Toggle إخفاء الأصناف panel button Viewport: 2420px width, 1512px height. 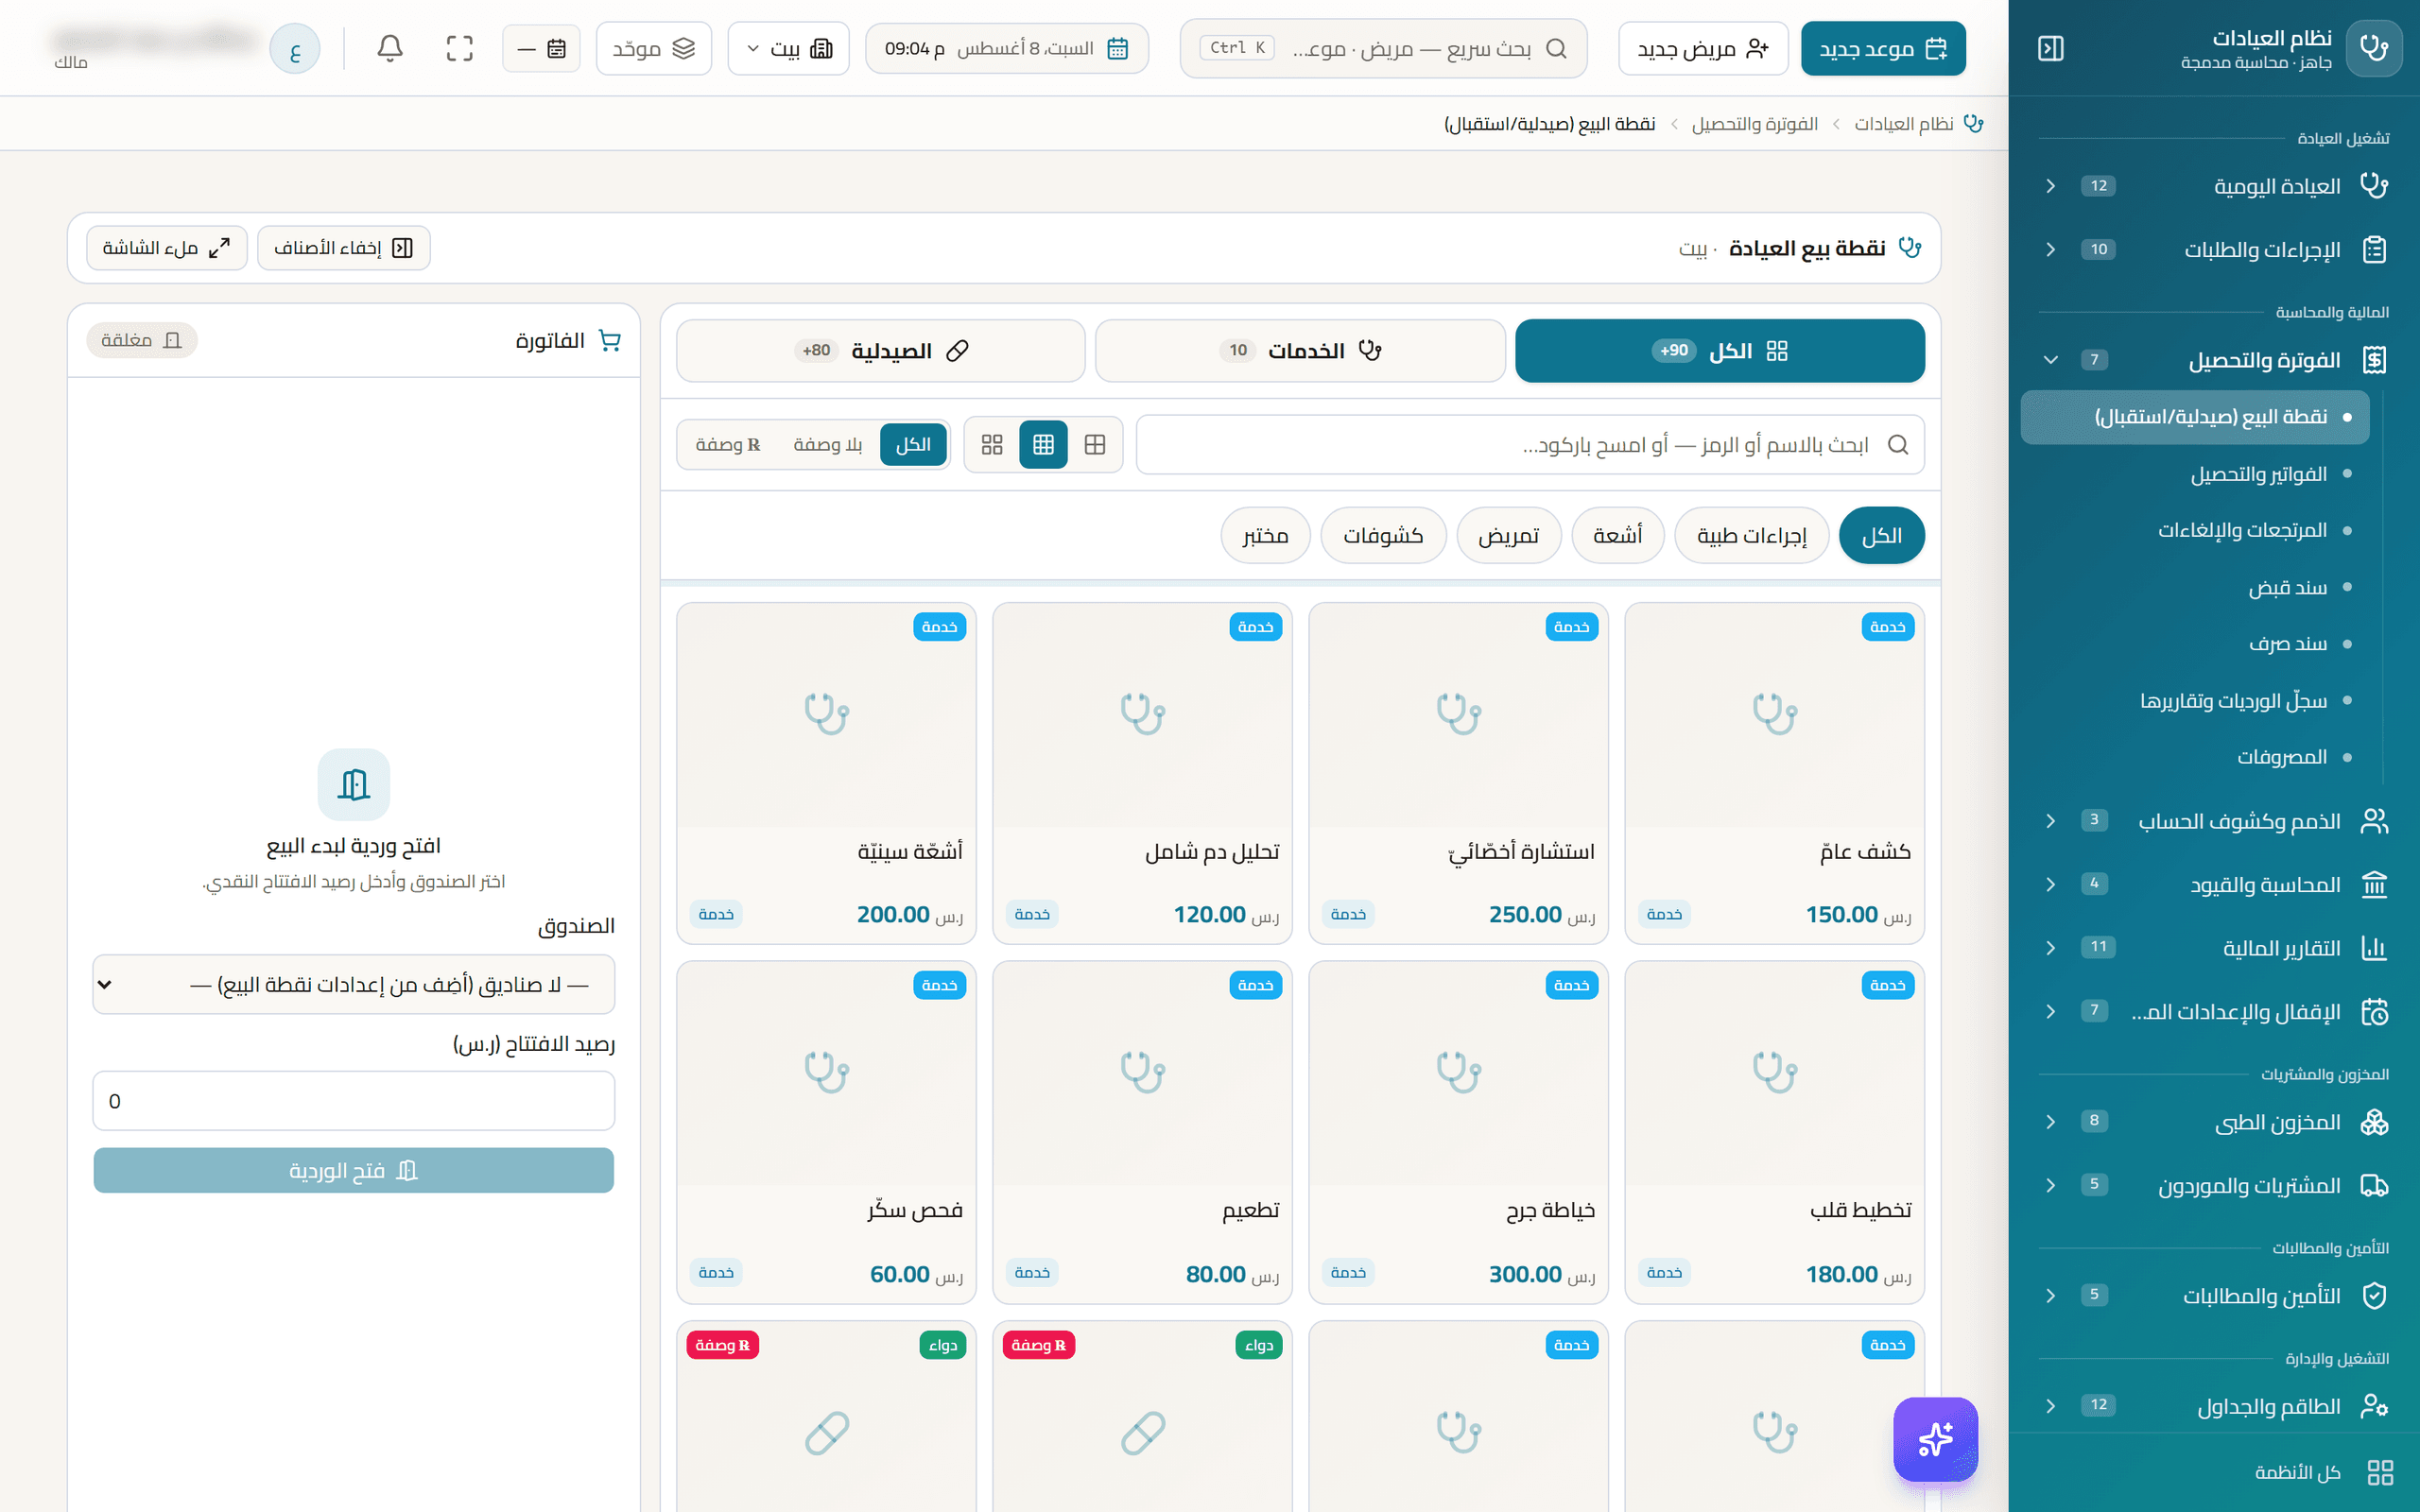(x=344, y=248)
